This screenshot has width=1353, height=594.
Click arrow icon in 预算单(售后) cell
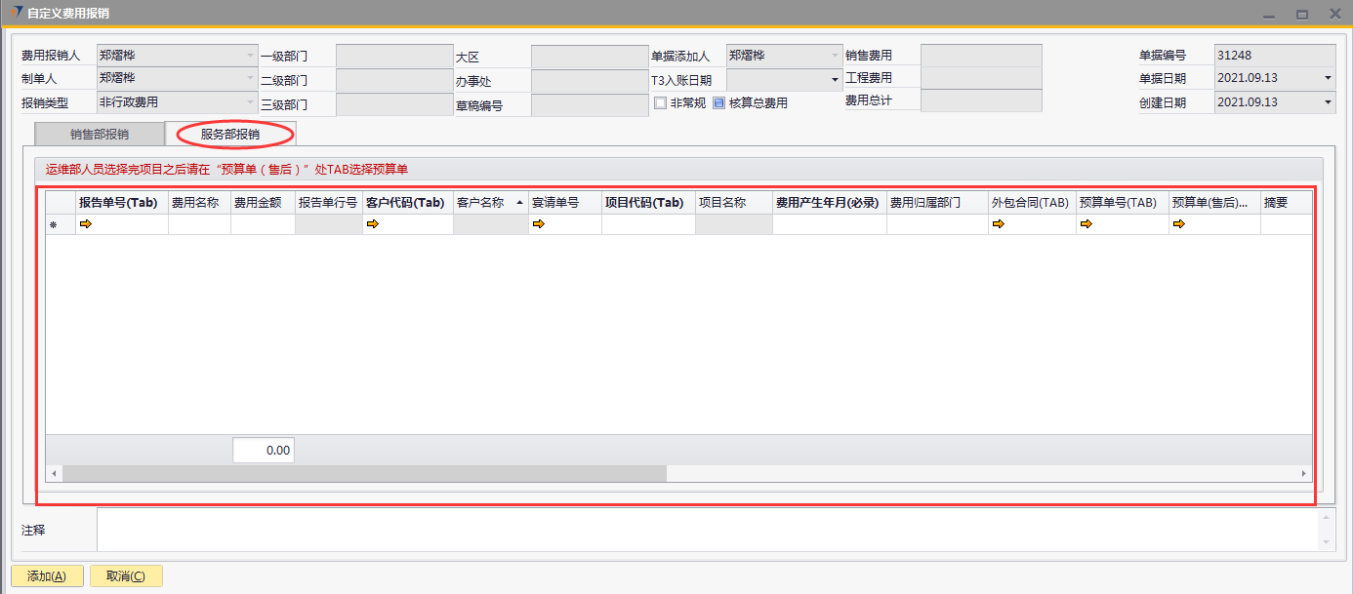pyautogui.click(x=1178, y=224)
